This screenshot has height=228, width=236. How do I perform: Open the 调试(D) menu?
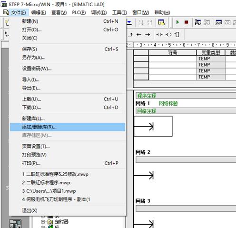[x=99, y=12]
